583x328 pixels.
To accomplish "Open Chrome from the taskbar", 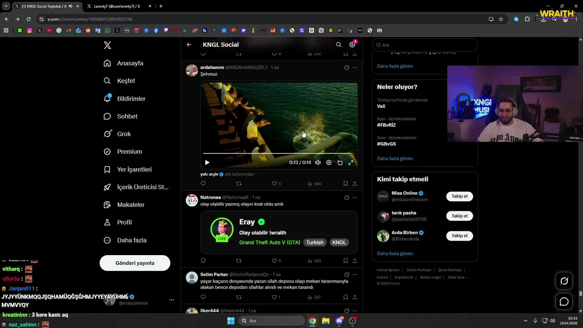I will 312,321.
